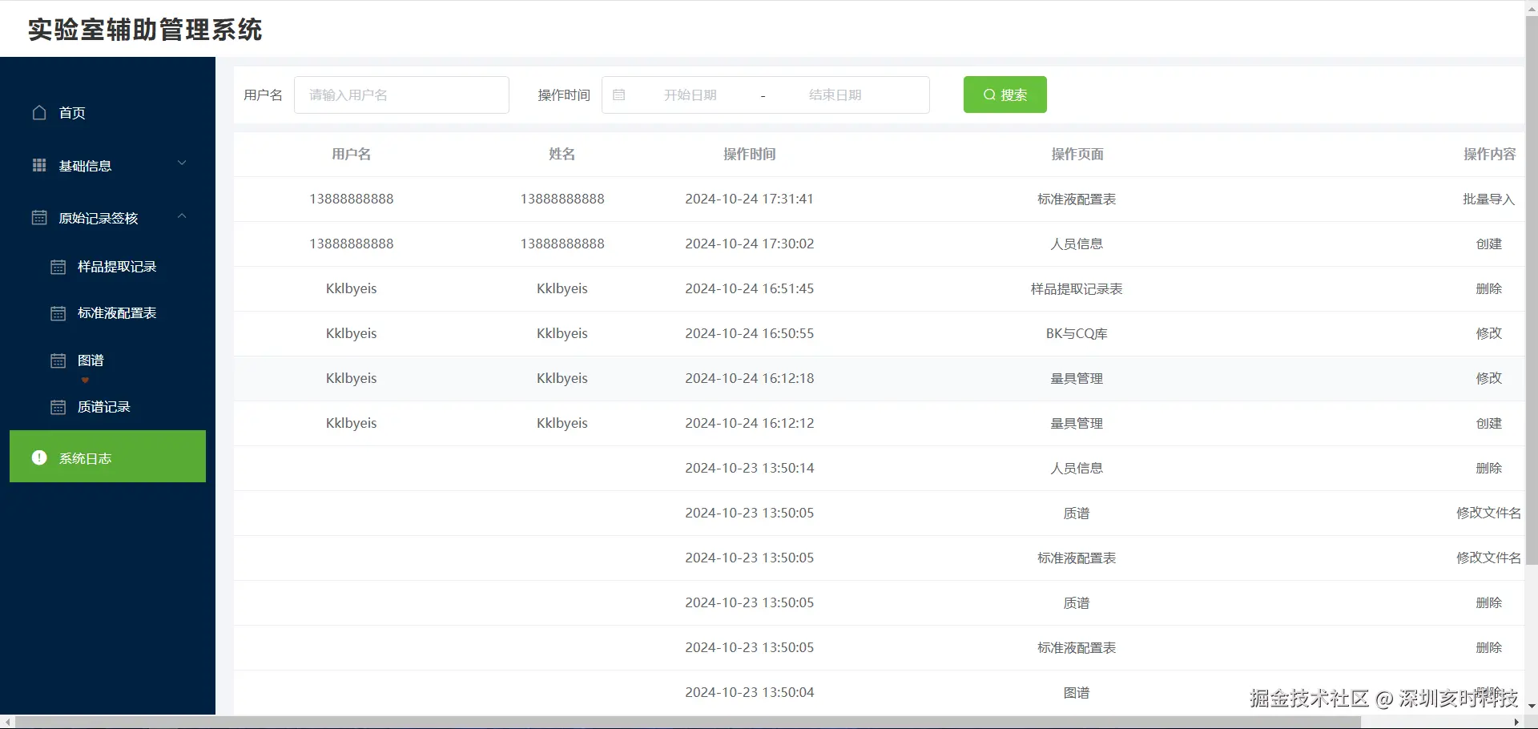Click the timestamp 2024-10-24 16:12:18
Screen dimensions: 1538x729
[750, 378]
